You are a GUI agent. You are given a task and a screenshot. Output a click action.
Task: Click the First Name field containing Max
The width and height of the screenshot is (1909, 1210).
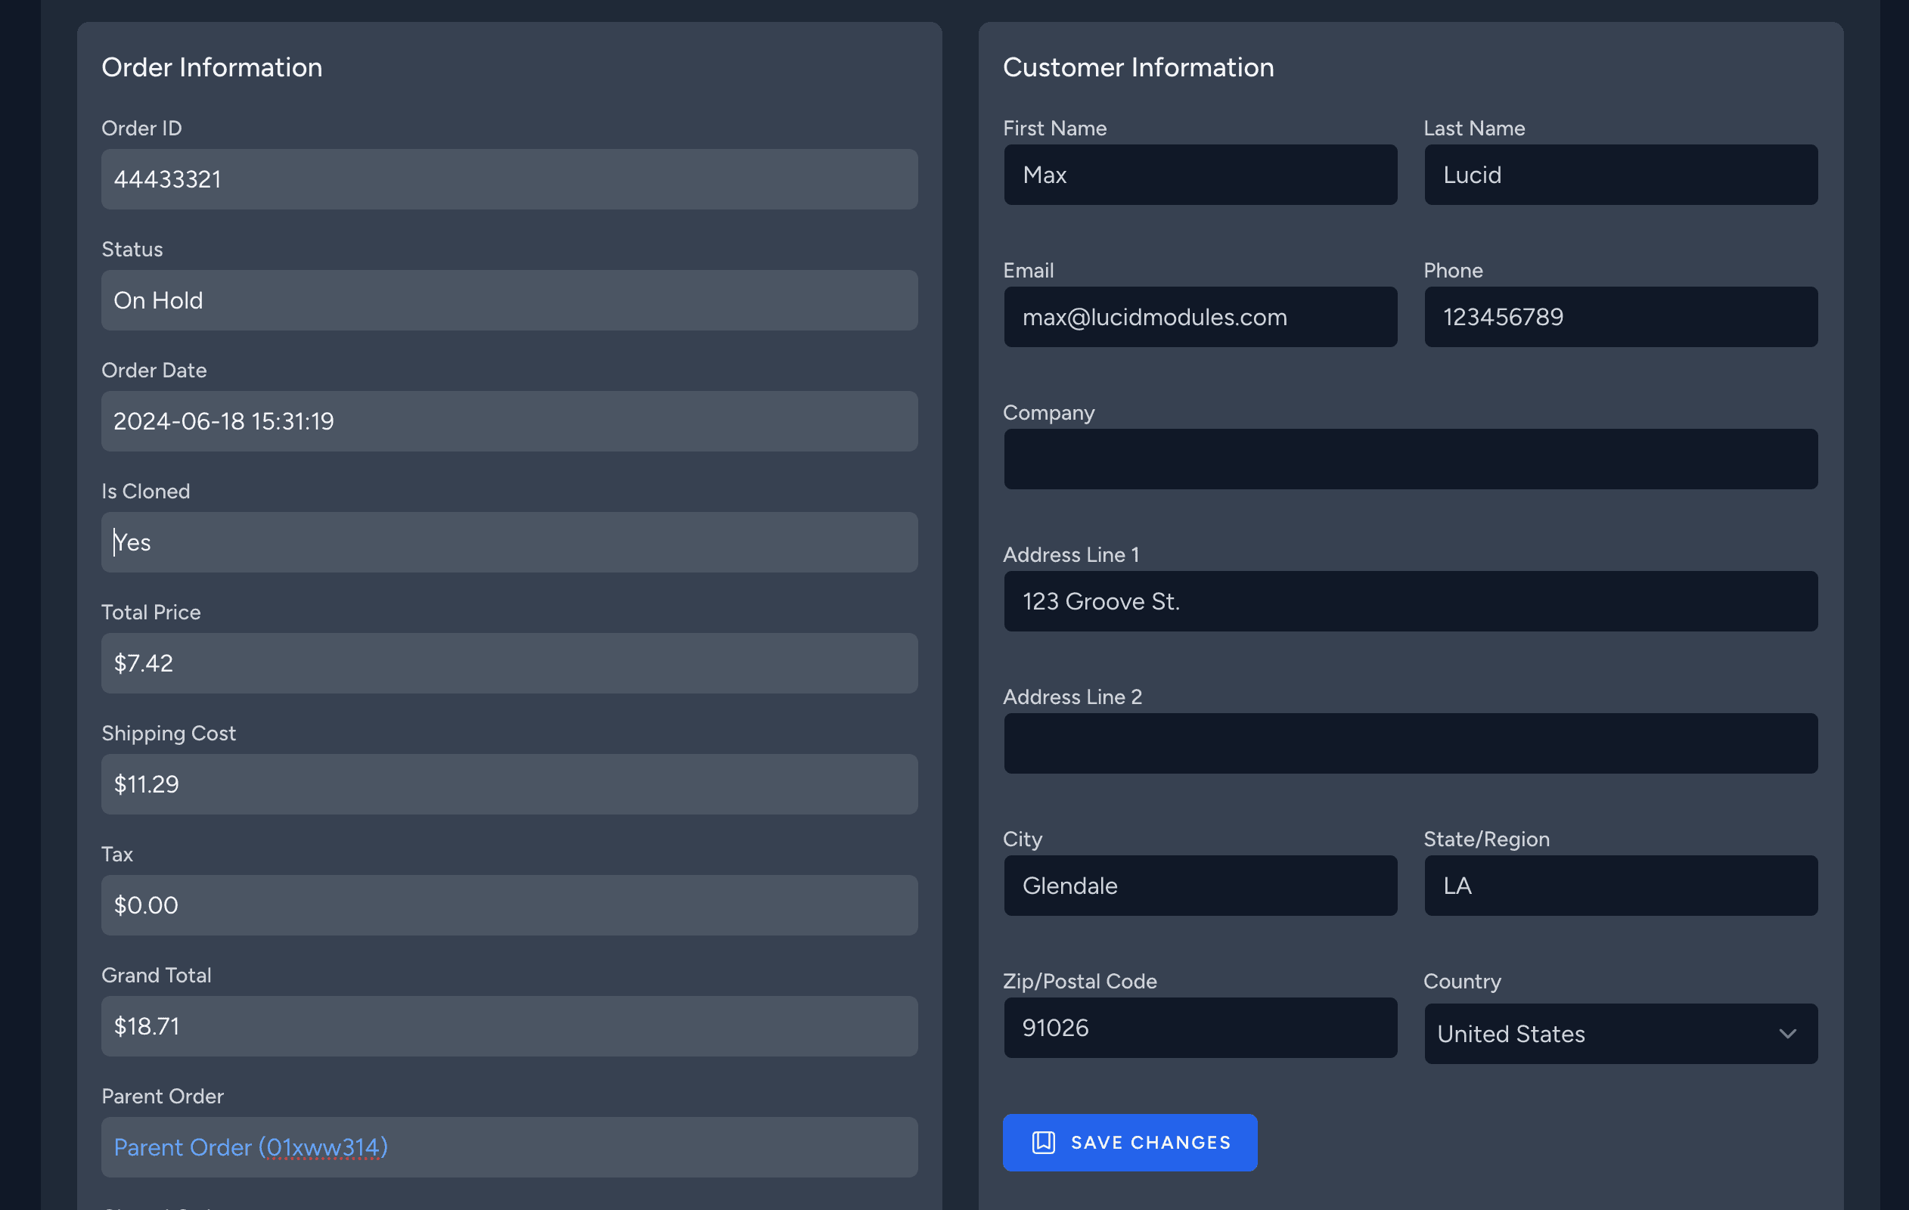tap(1200, 175)
